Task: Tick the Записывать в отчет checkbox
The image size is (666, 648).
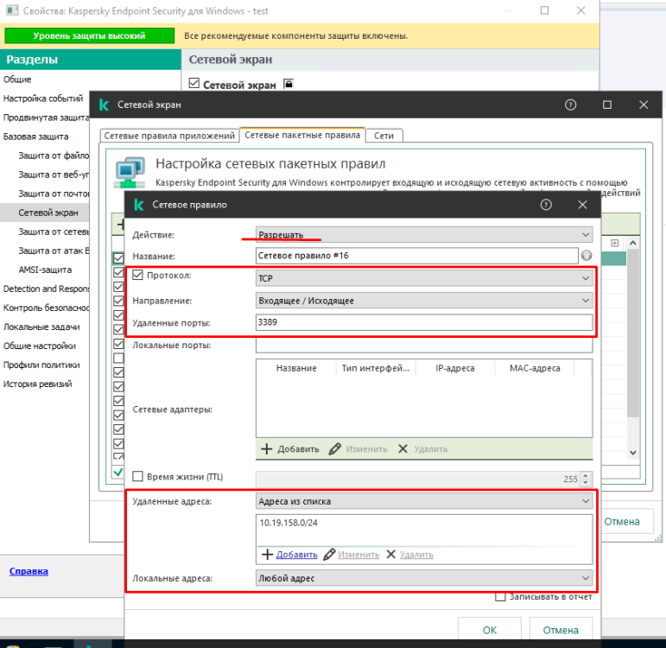Action: [500, 596]
